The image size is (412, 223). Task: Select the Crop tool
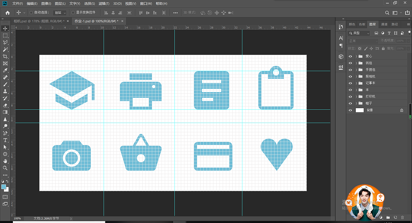tap(5, 57)
